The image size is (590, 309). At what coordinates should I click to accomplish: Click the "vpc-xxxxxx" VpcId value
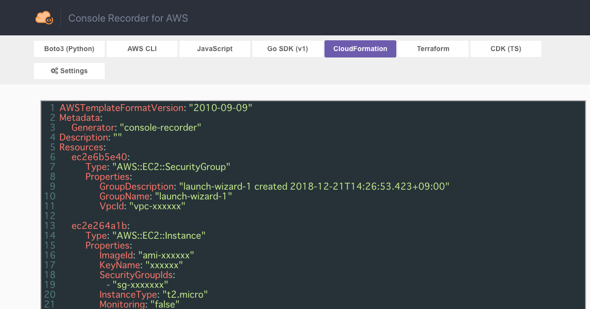tap(157, 206)
